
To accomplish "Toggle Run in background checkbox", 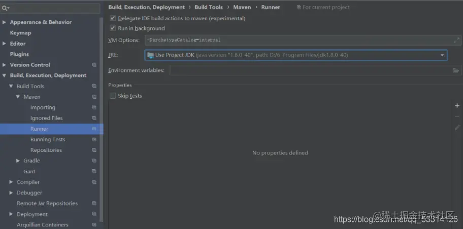I will pos(113,28).
